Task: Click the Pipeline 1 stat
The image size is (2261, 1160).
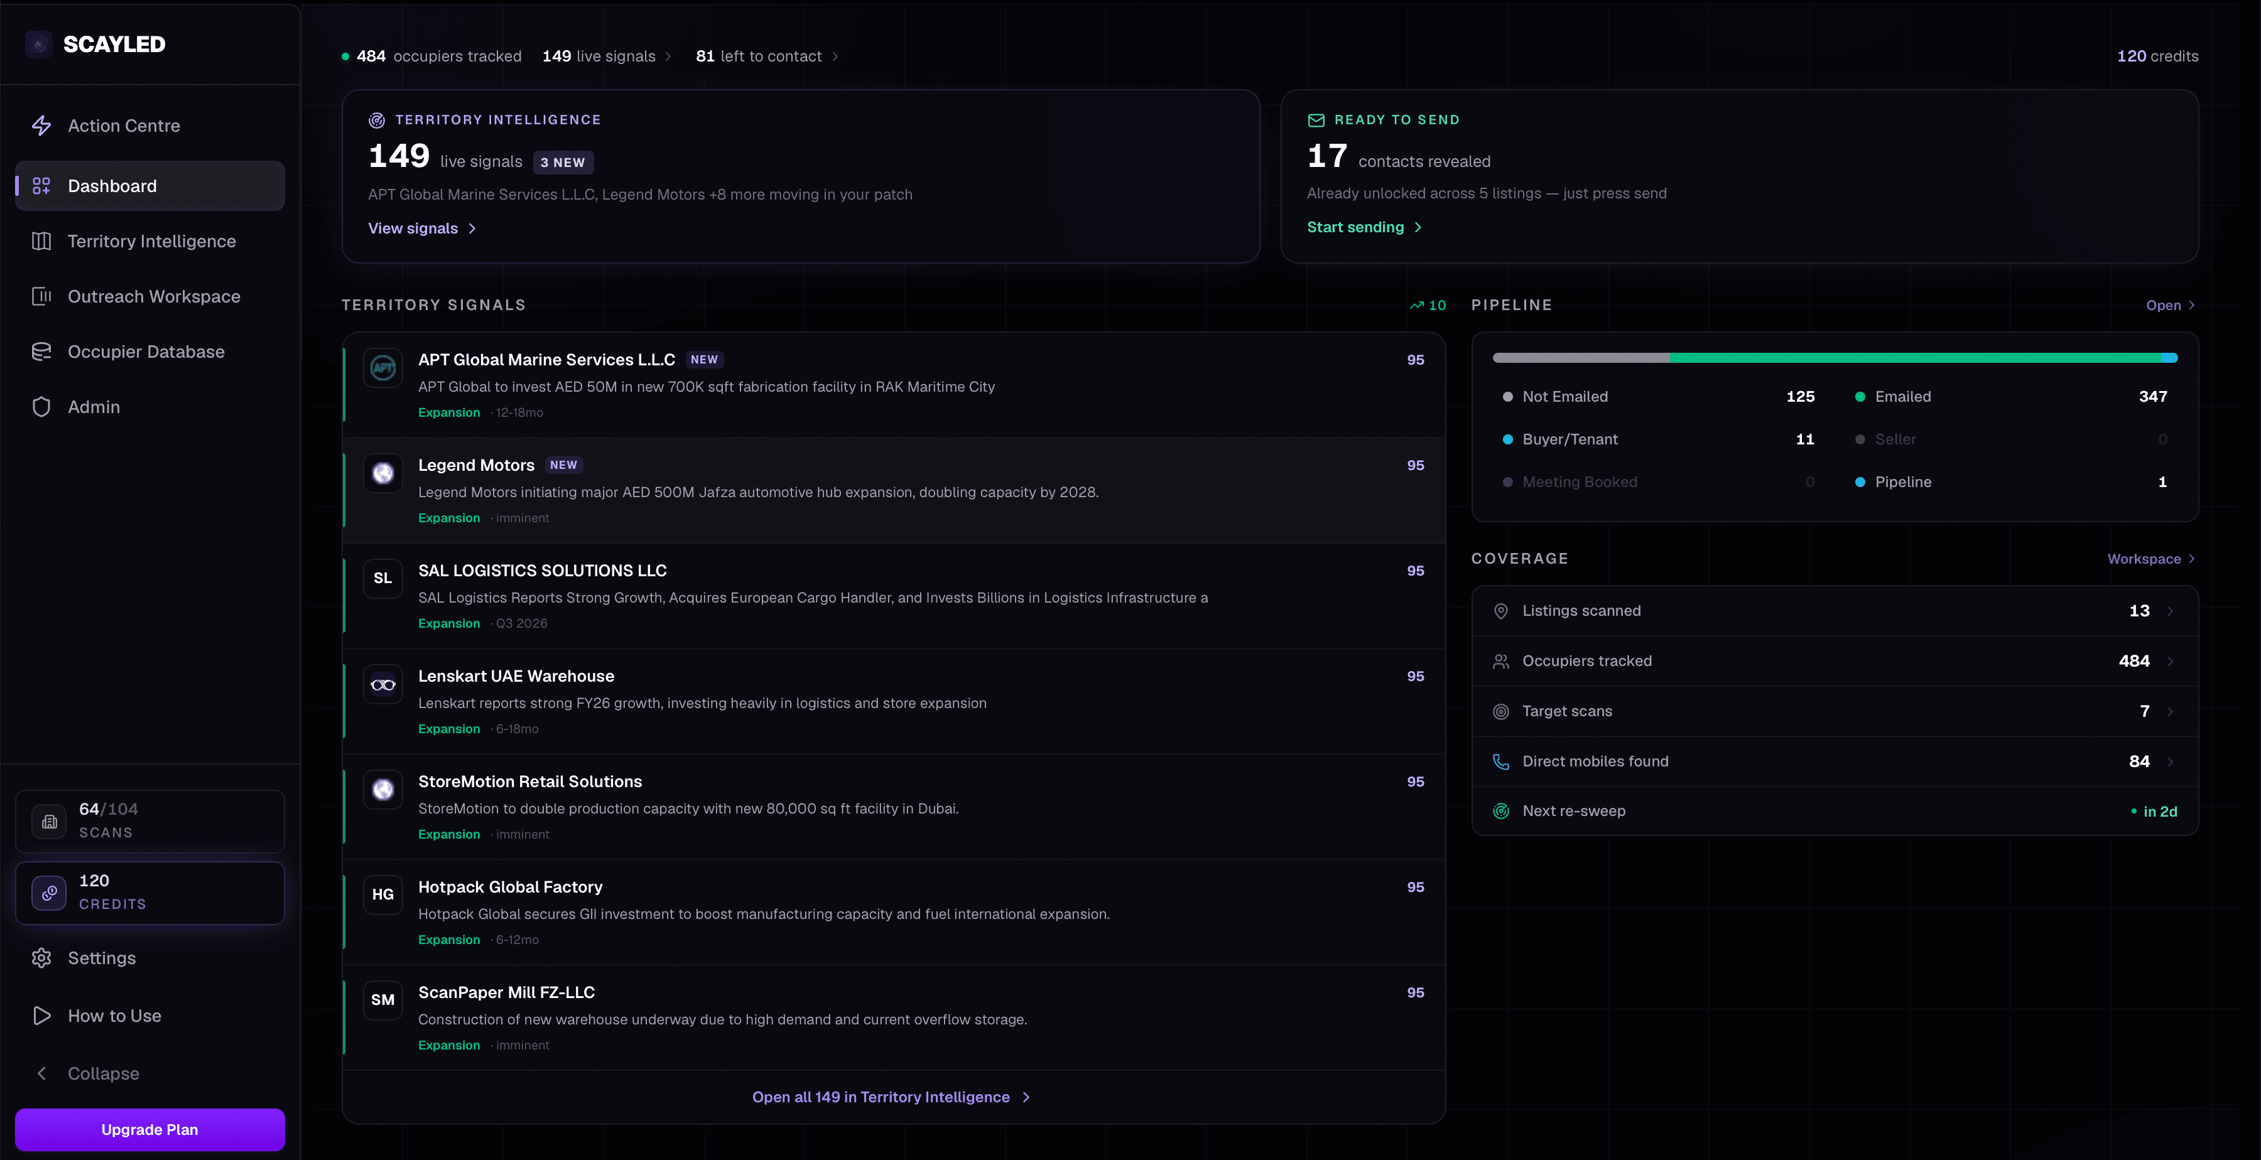Action: coord(2011,481)
